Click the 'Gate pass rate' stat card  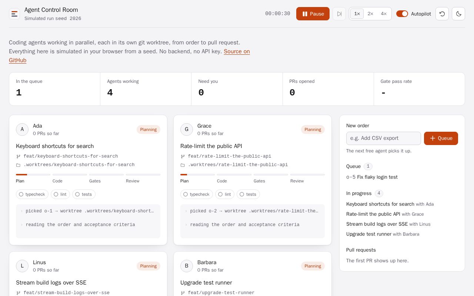point(419,89)
